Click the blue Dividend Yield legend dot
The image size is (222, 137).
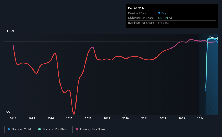tap(9, 129)
